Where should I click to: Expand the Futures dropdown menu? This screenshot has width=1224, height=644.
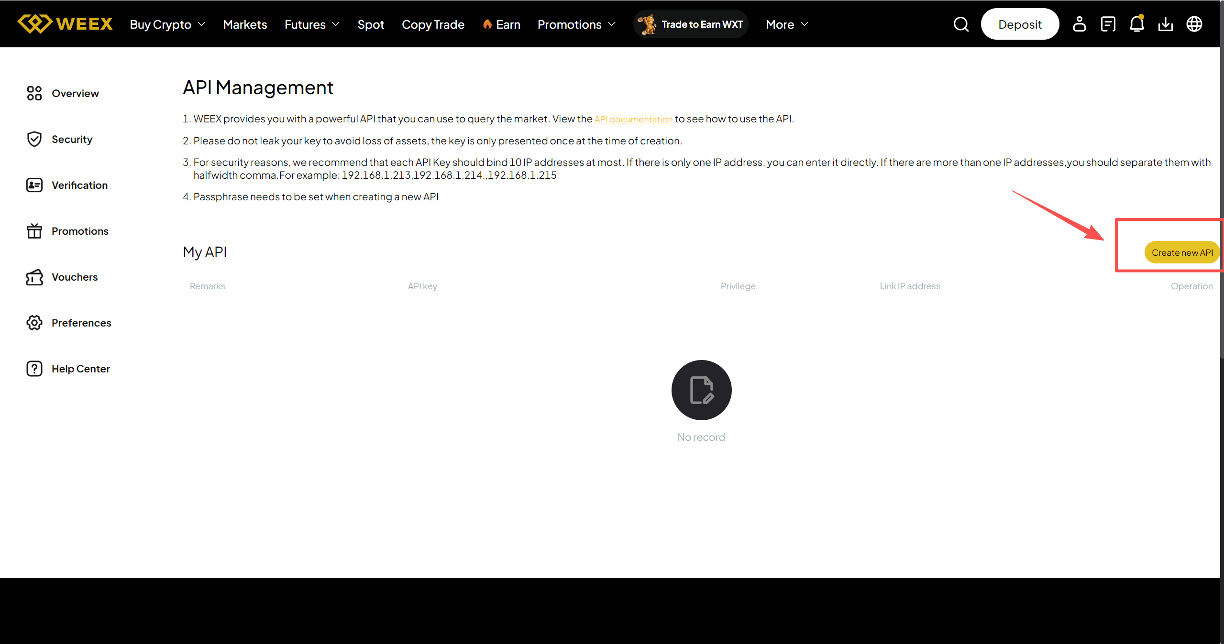pos(312,24)
